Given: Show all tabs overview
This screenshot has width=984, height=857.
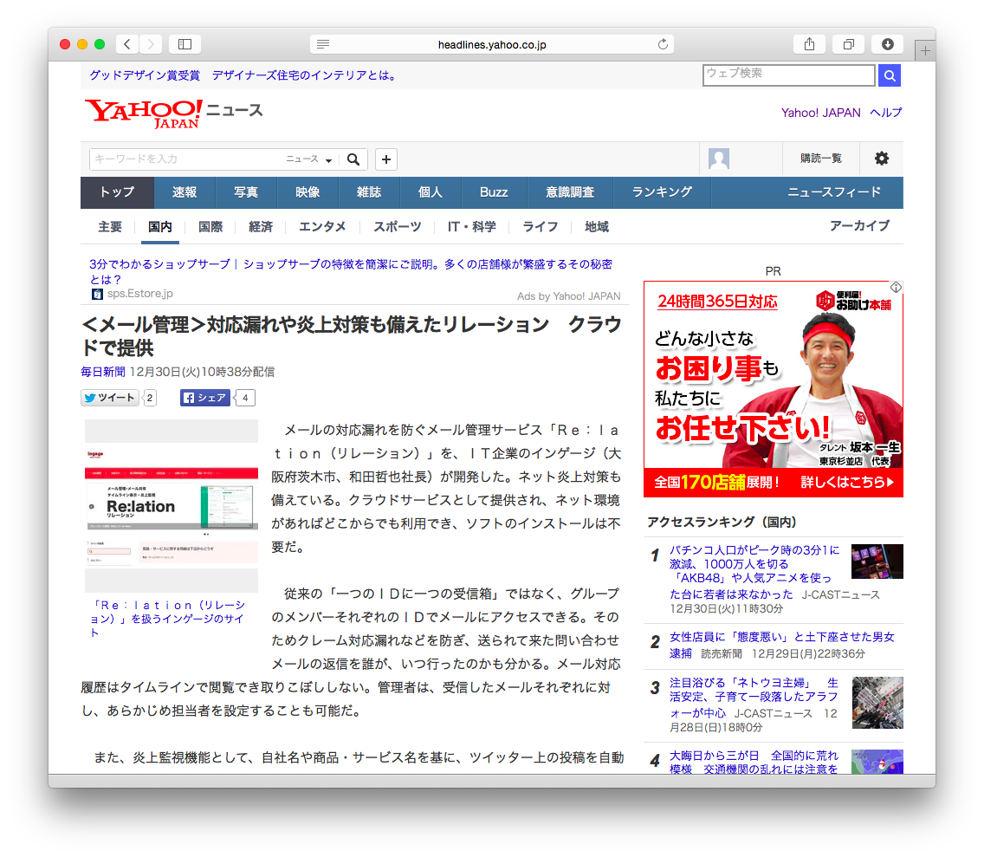Looking at the screenshot, I should coord(849,44).
